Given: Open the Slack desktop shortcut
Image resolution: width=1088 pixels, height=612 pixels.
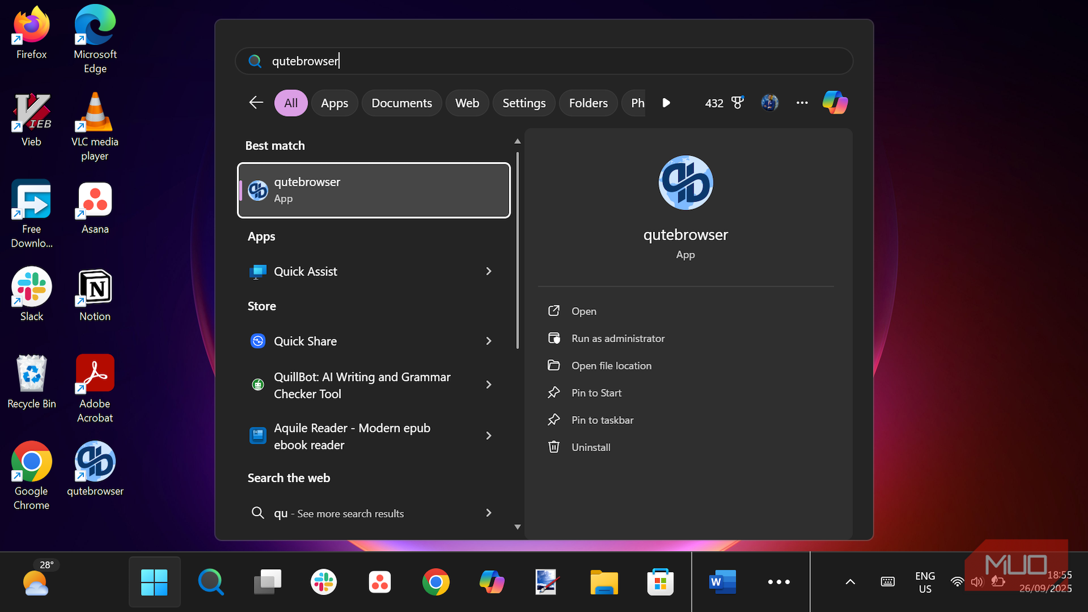Looking at the screenshot, I should pyautogui.click(x=32, y=294).
